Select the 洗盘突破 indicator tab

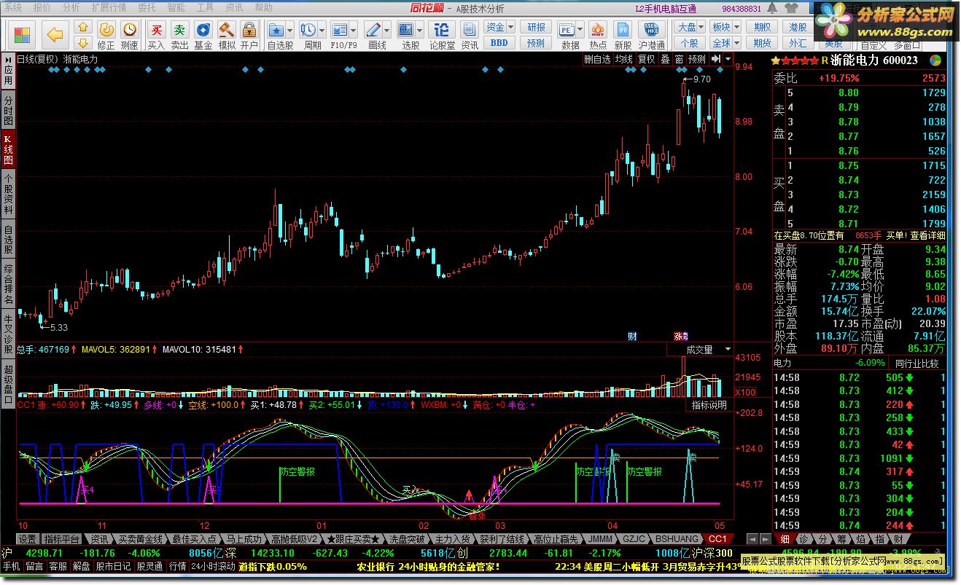click(x=406, y=539)
